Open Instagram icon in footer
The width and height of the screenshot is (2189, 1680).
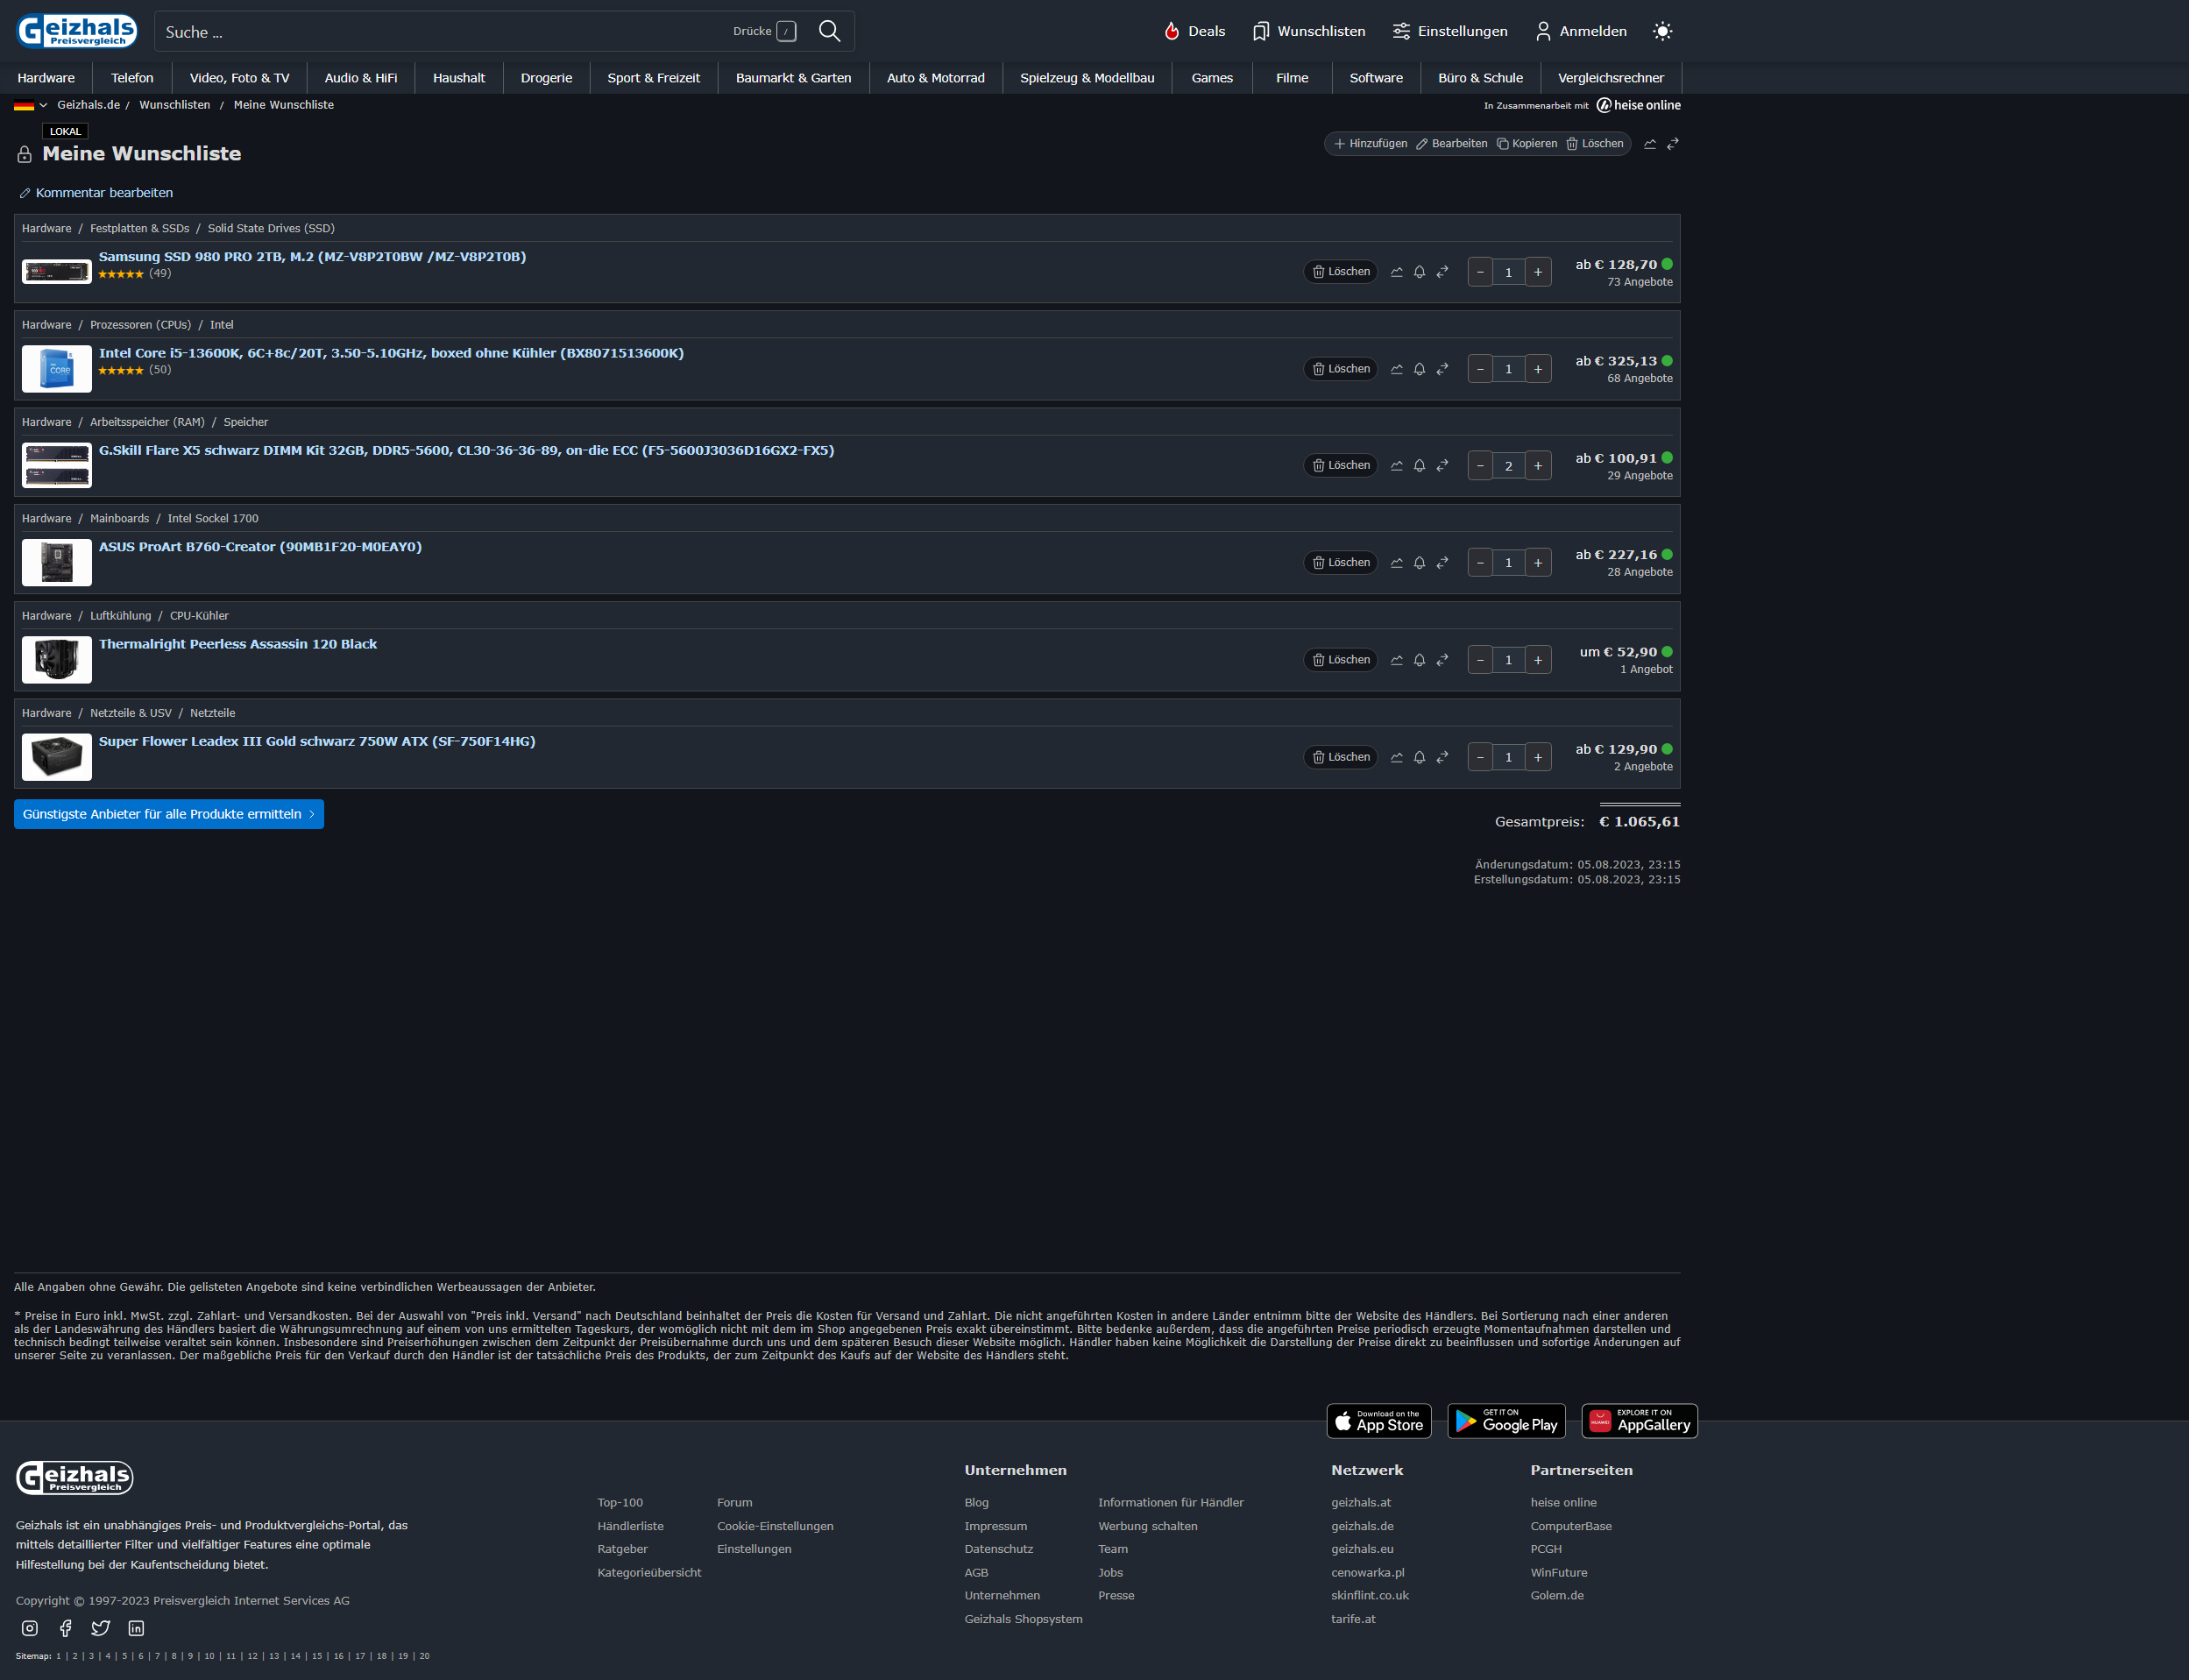click(30, 1628)
